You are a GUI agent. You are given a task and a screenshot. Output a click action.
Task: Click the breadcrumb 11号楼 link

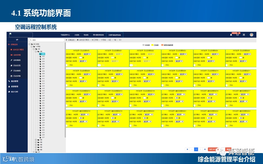(x=103, y=40)
